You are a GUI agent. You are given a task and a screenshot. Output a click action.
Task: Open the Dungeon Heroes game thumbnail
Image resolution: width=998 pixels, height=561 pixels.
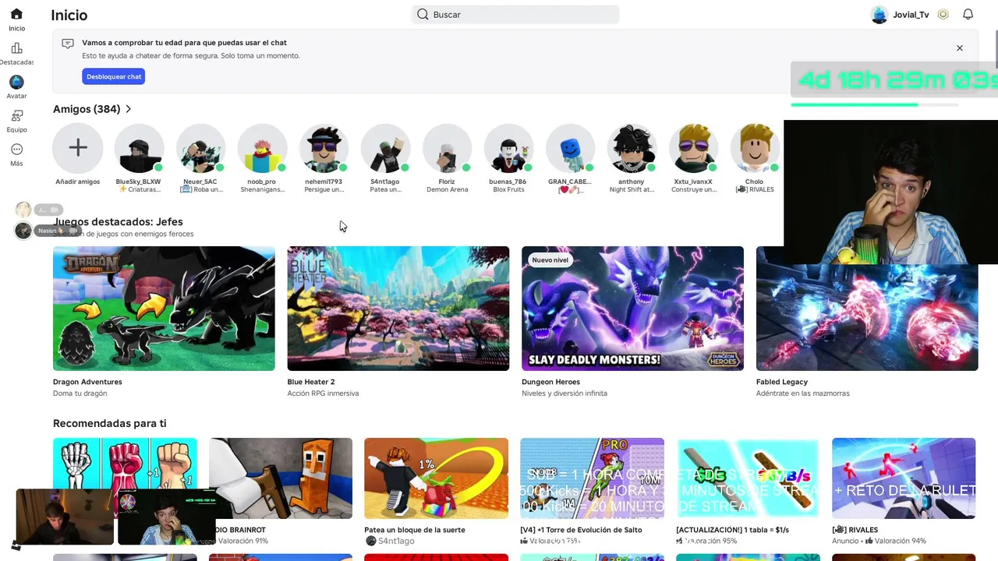tap(632, 309)
